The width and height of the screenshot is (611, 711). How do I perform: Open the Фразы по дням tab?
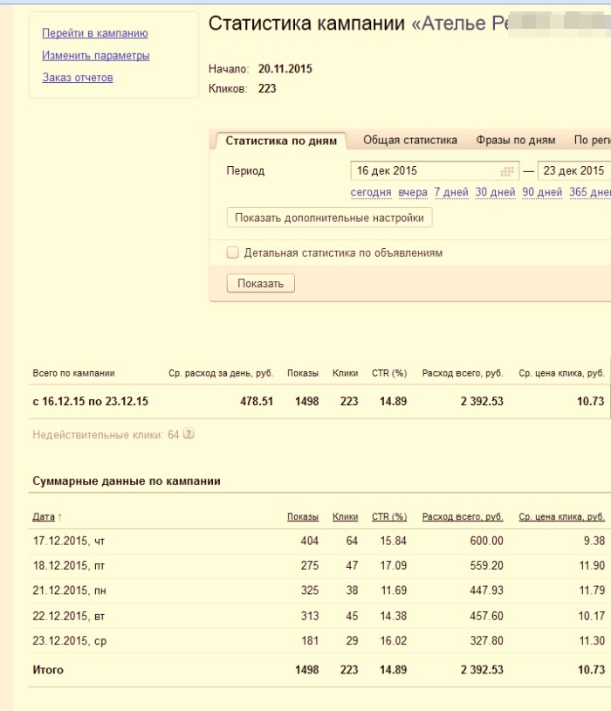pyautogui.click(x=516, y=141)
